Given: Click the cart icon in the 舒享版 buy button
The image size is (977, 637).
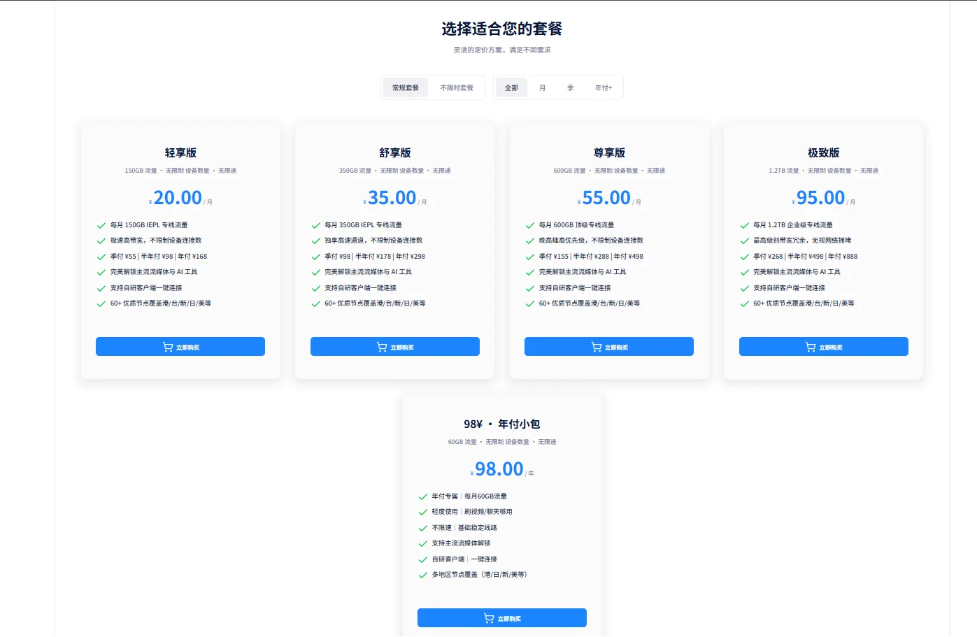Looking at the screenshot, I should tap(382, 347).
